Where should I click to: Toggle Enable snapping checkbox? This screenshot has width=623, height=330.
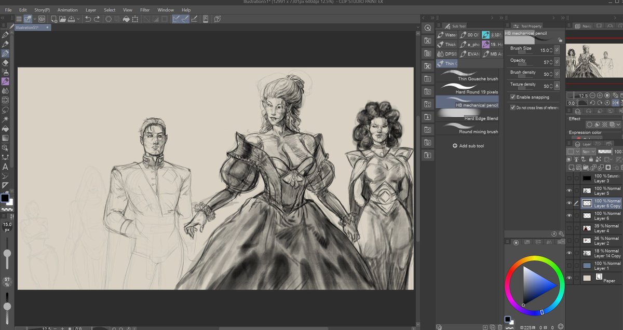513,97
